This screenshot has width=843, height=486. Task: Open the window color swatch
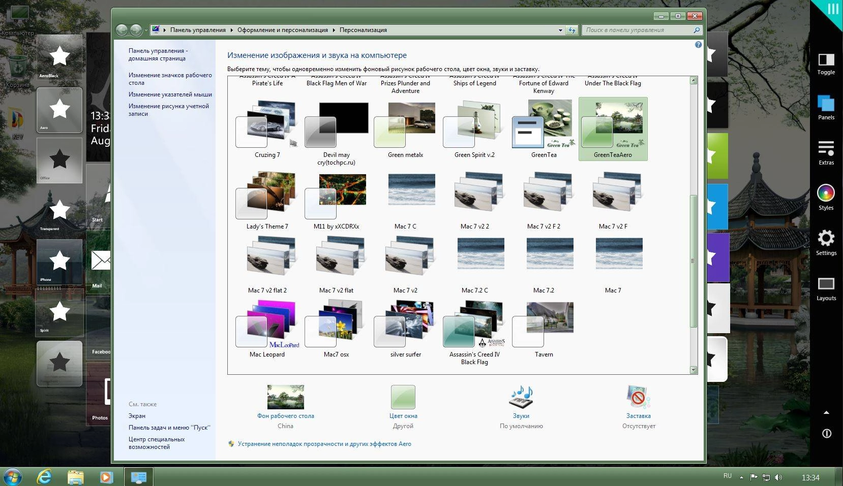[403, 397]
